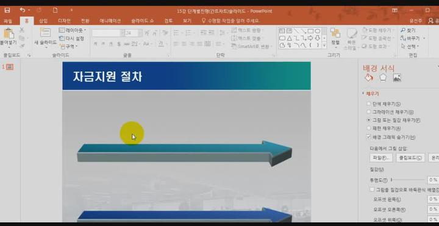Select Solid fill (단색 채우기) radio
Image resolution: width=439 pixels, height=226 pixels.
(x=369, y=104)
